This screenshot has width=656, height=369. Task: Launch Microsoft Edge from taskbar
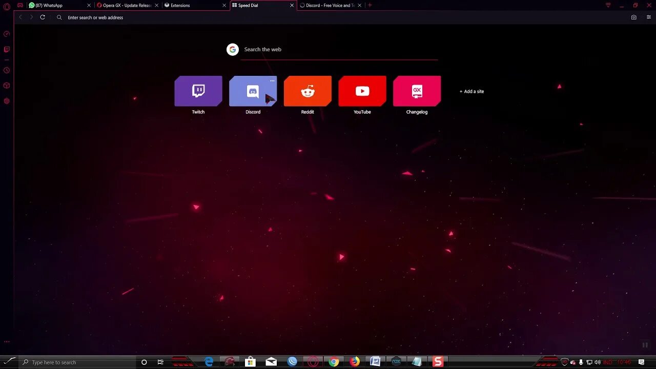click(209, 362)
